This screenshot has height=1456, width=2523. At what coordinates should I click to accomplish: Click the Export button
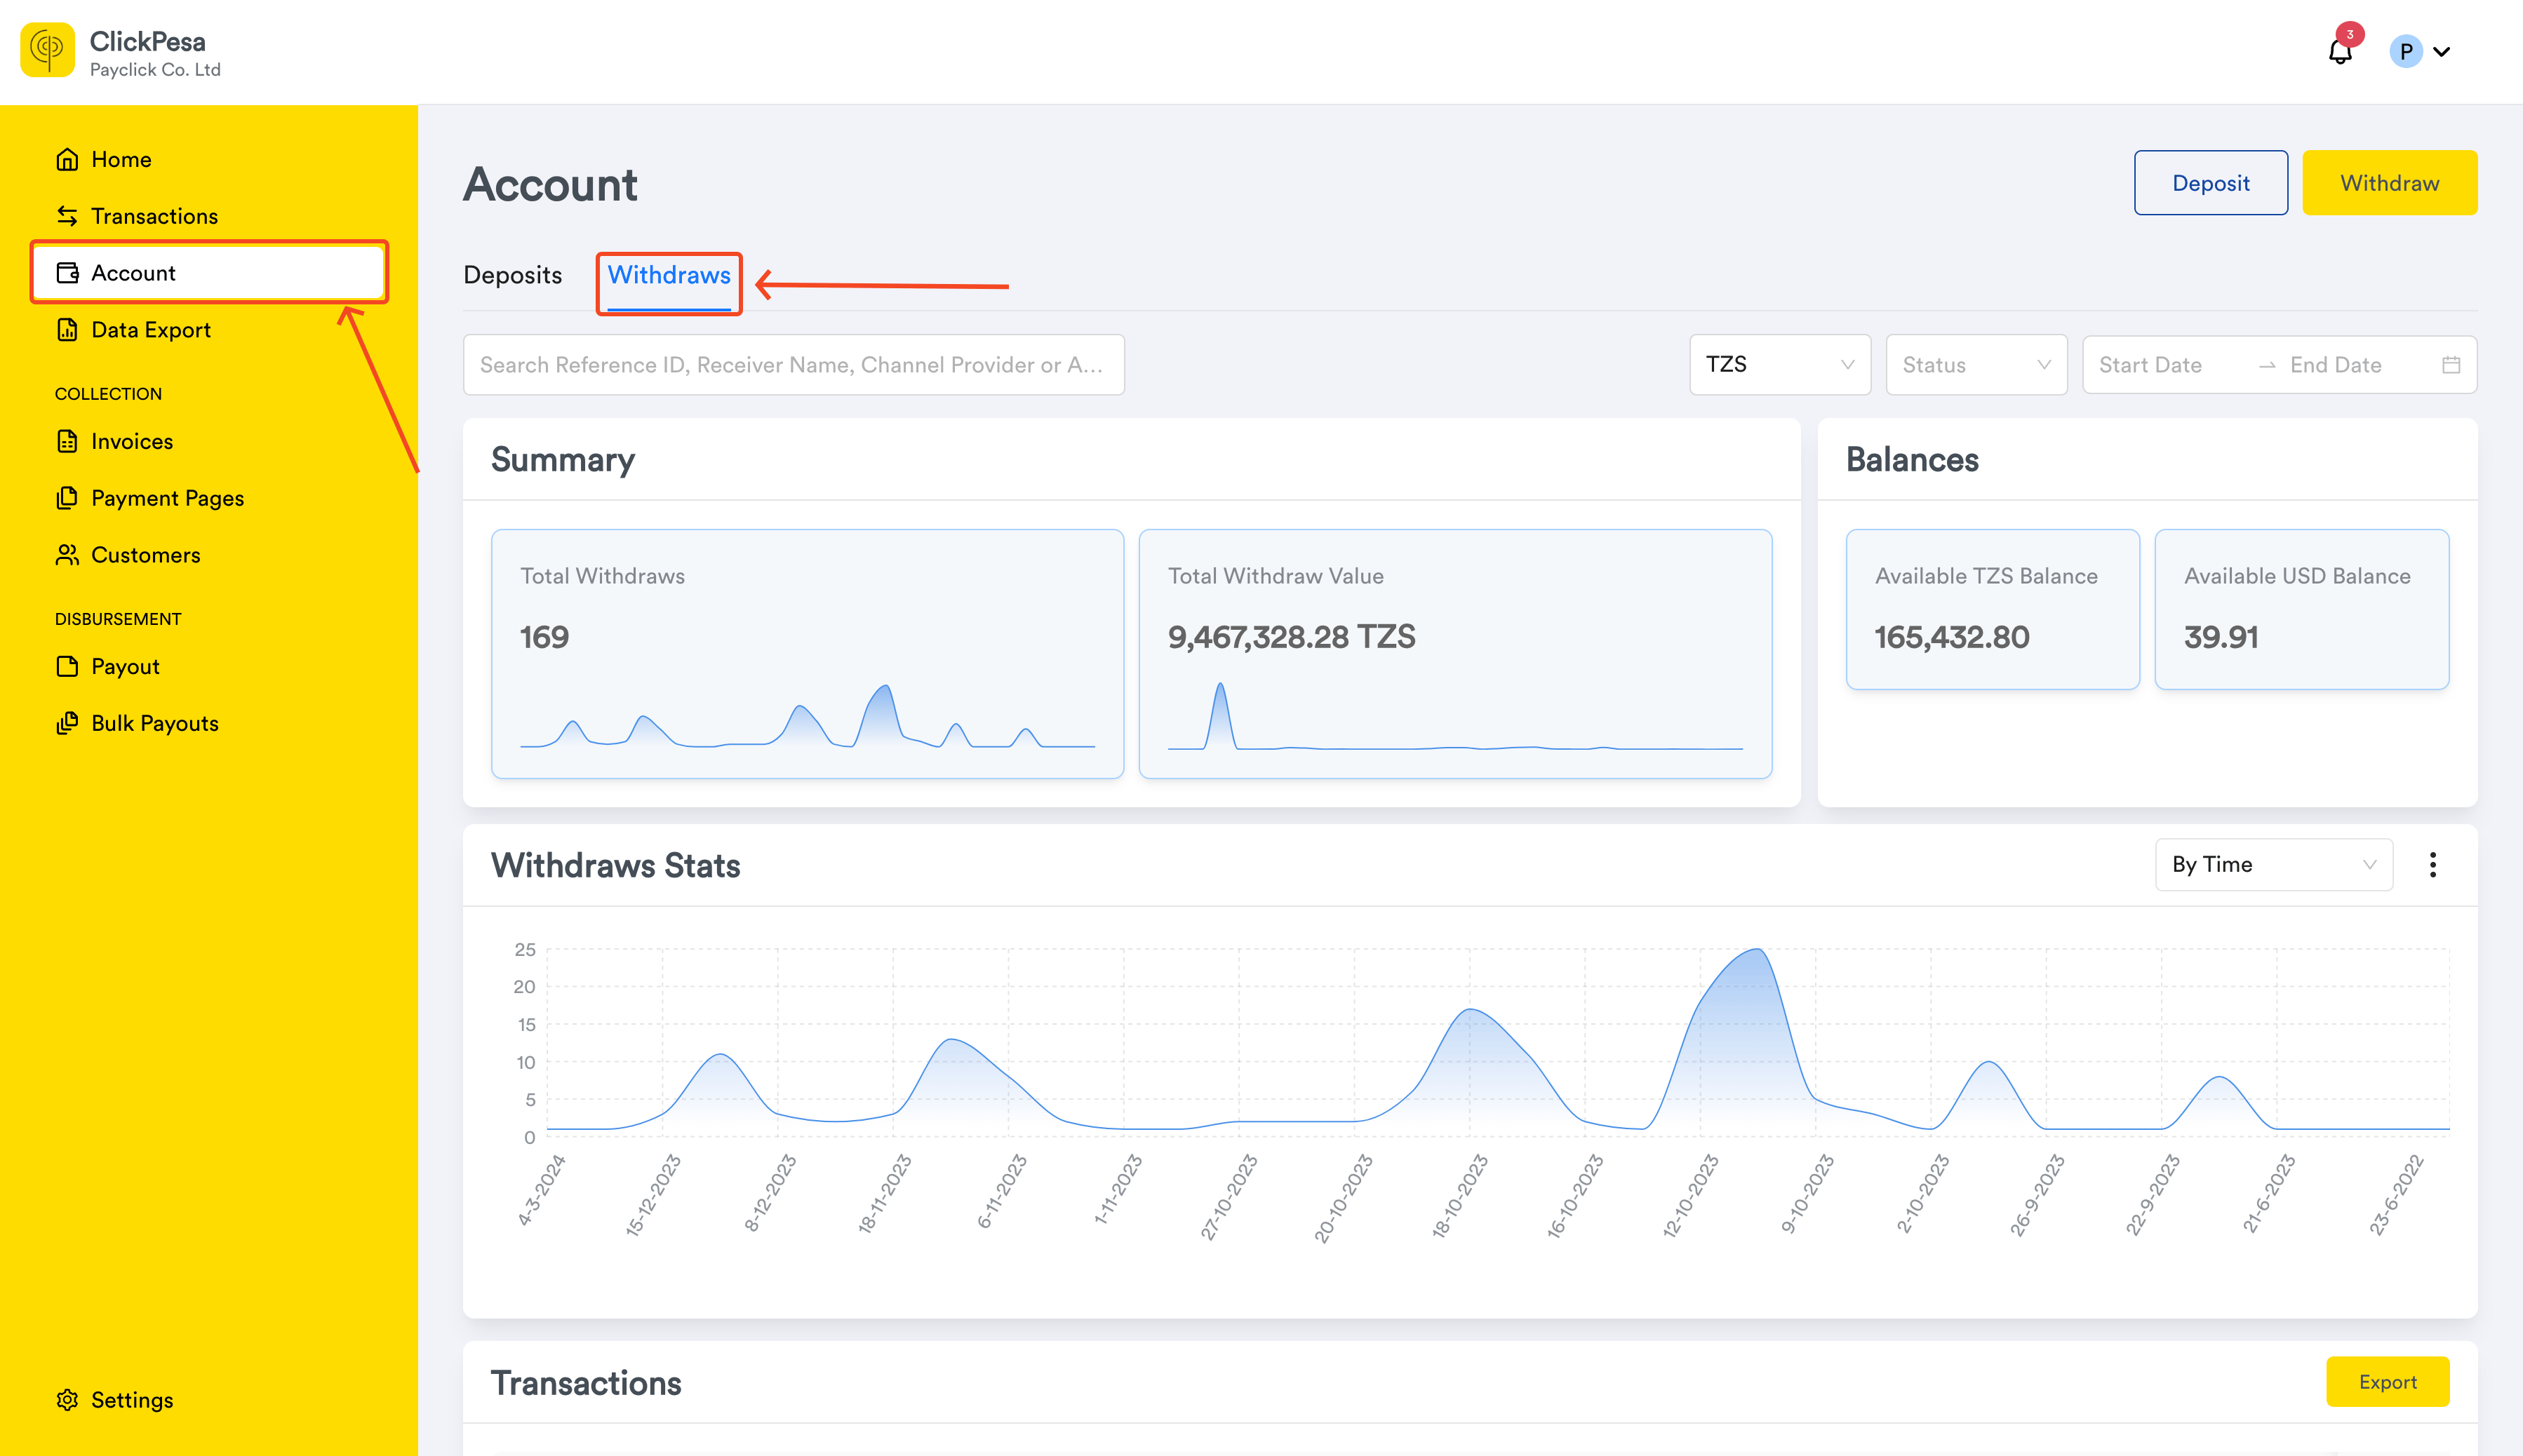tap(2387, 1382)
